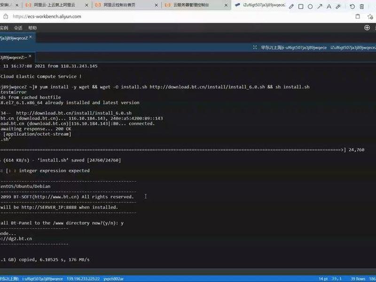
Task: Click the '118.31.243.145' last login line
Action: [x=49, y=66]
